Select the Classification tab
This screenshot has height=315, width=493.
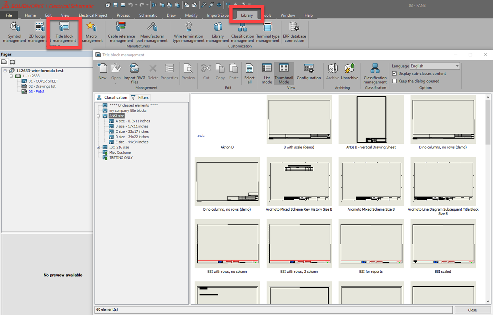click(112, 98)
